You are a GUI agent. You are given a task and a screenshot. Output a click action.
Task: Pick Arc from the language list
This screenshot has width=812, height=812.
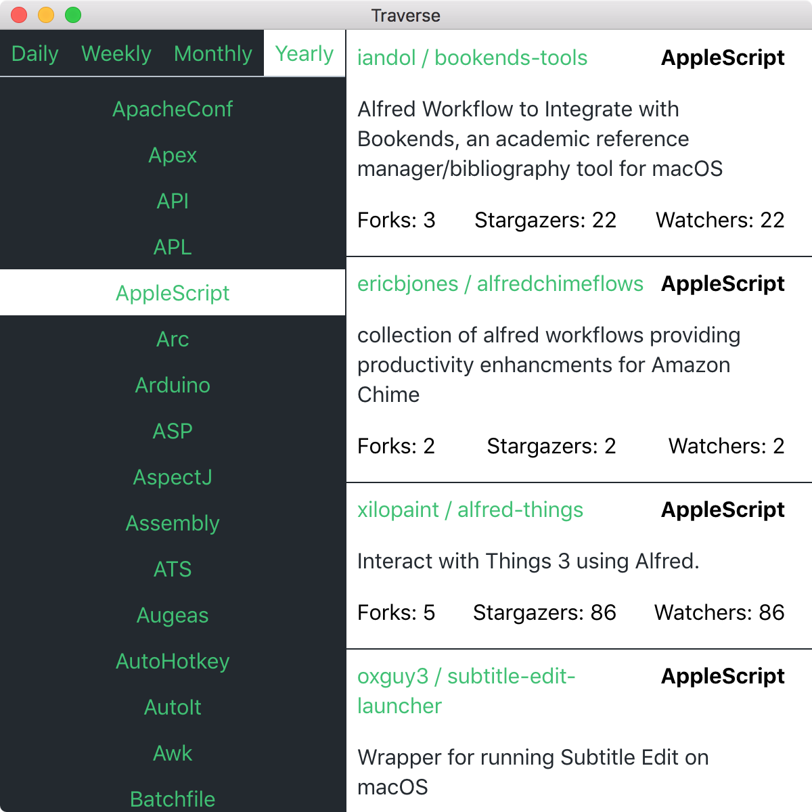pyautogui.click(x=173, y=339)
